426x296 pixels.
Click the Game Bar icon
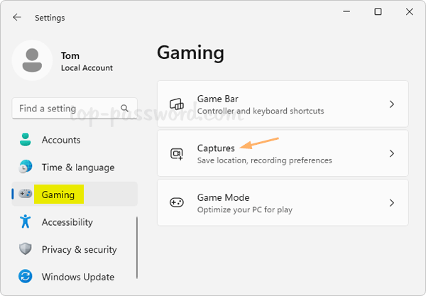[x=176, y=104]
